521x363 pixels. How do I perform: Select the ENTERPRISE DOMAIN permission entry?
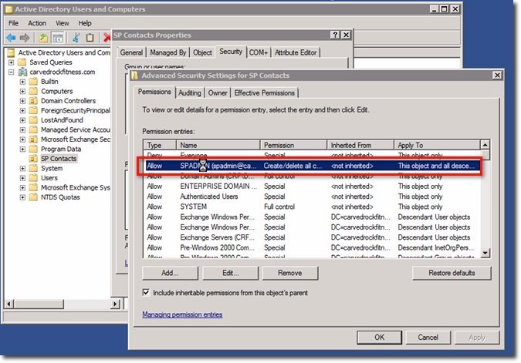click(x=312, y=187)
